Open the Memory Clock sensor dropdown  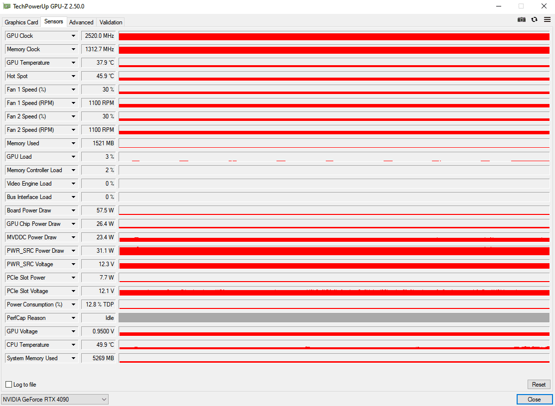73,49
